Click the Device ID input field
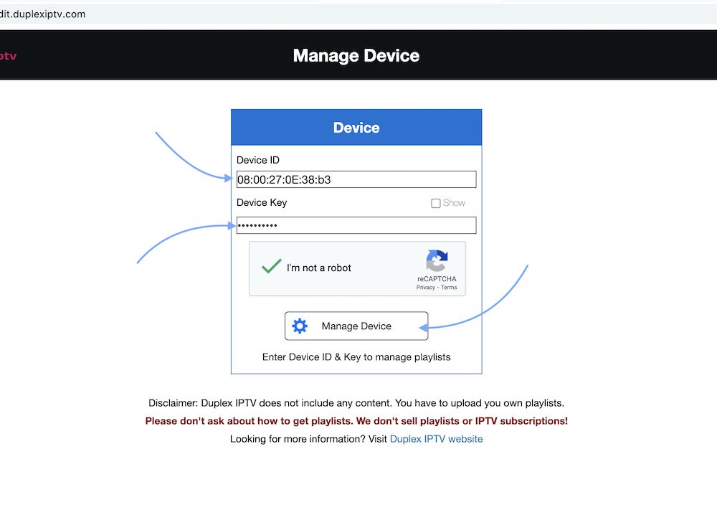Image resolution: width=717 pixels, height=515 pixels. 356,179
